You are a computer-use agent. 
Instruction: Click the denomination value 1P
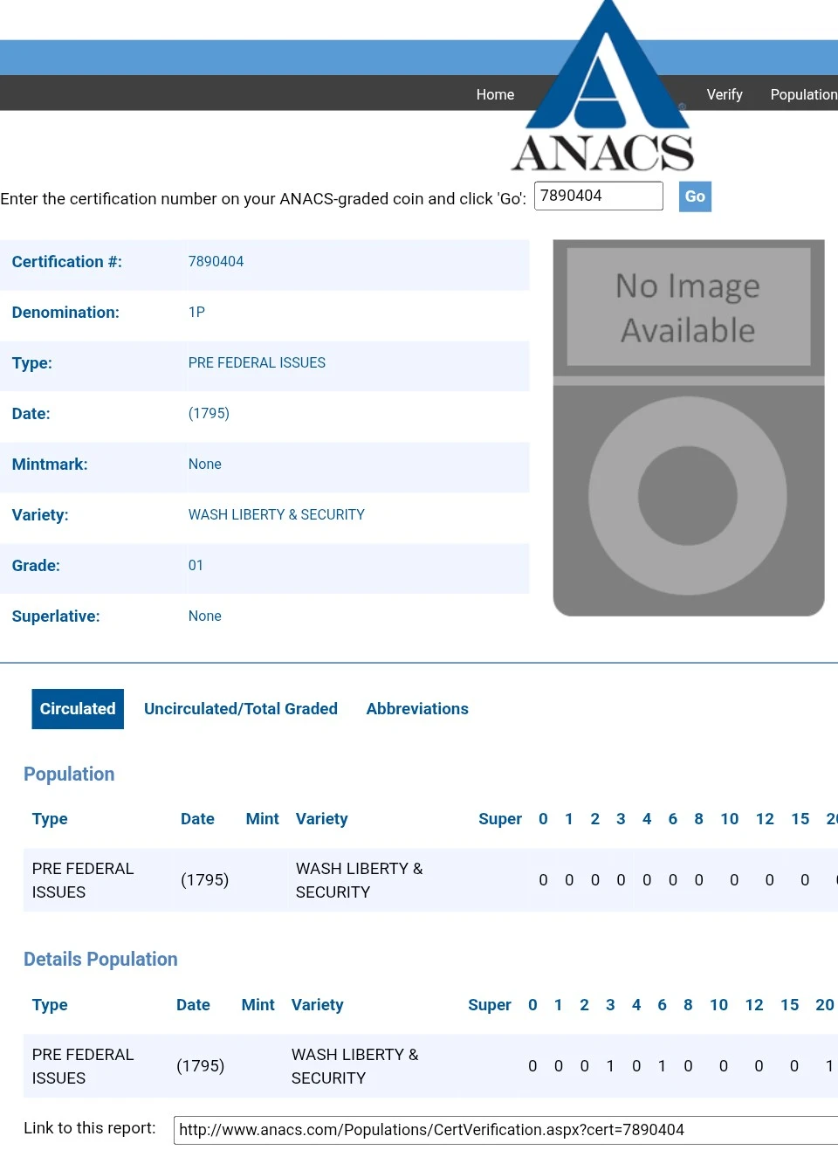pos(197,313)
